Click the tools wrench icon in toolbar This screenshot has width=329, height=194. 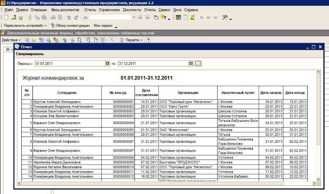225,18
